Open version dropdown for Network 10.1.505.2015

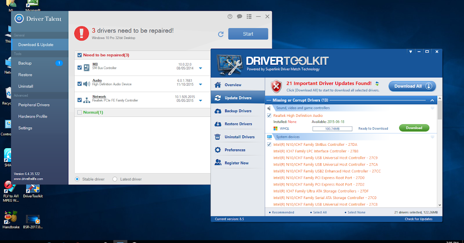[x=200, y=101]
